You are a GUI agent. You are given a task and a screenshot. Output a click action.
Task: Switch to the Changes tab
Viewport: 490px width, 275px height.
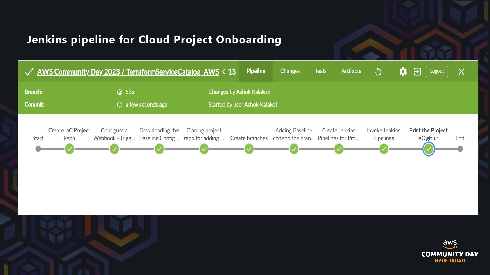point(290,71)
